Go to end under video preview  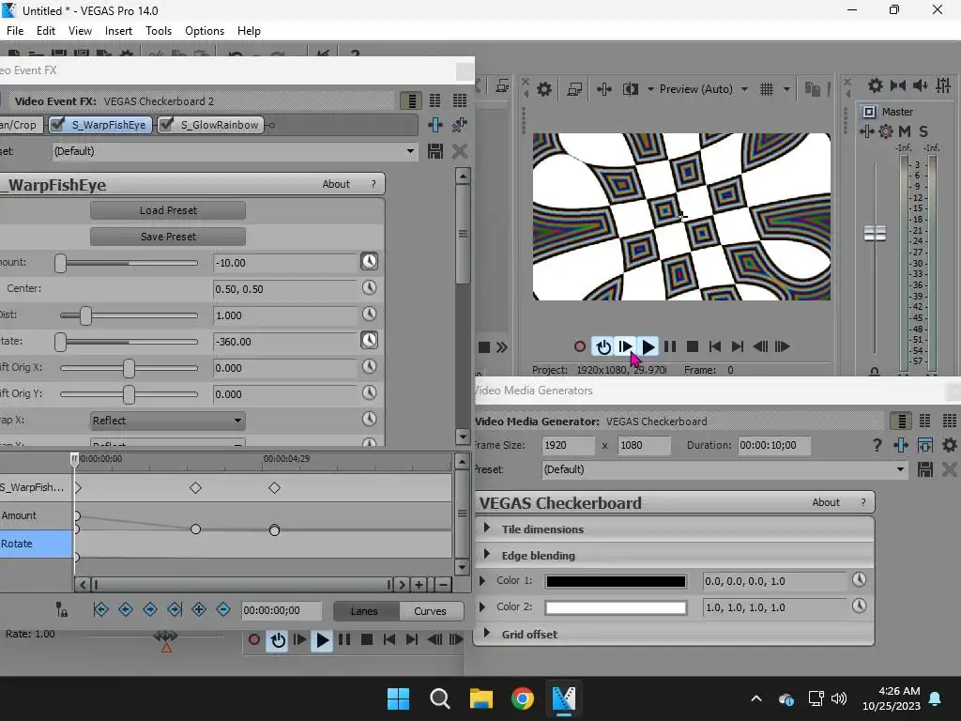738,346
